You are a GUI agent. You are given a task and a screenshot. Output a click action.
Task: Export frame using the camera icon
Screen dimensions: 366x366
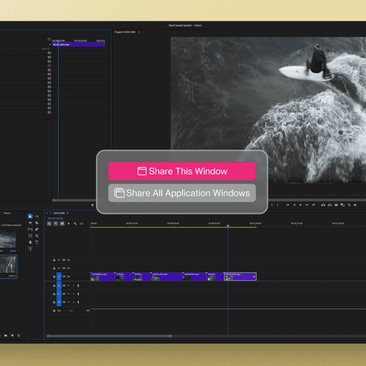tap(336, 205)
